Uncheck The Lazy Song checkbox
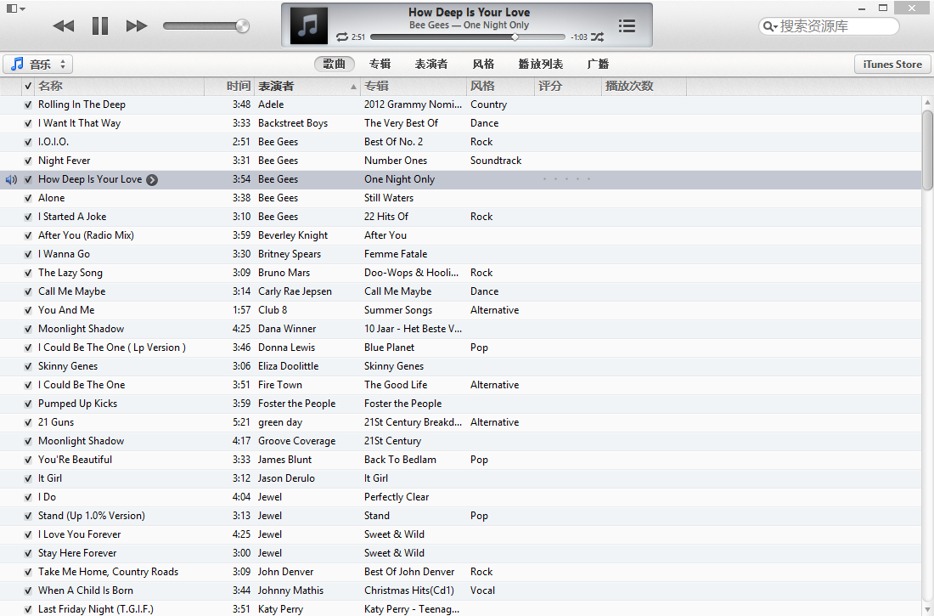The height and width of the screenshot is (616, 934). pos(28,273)
